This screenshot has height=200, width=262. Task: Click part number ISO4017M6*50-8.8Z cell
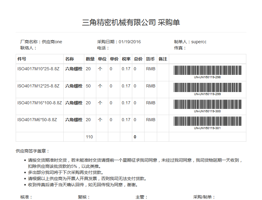(37, 120)
